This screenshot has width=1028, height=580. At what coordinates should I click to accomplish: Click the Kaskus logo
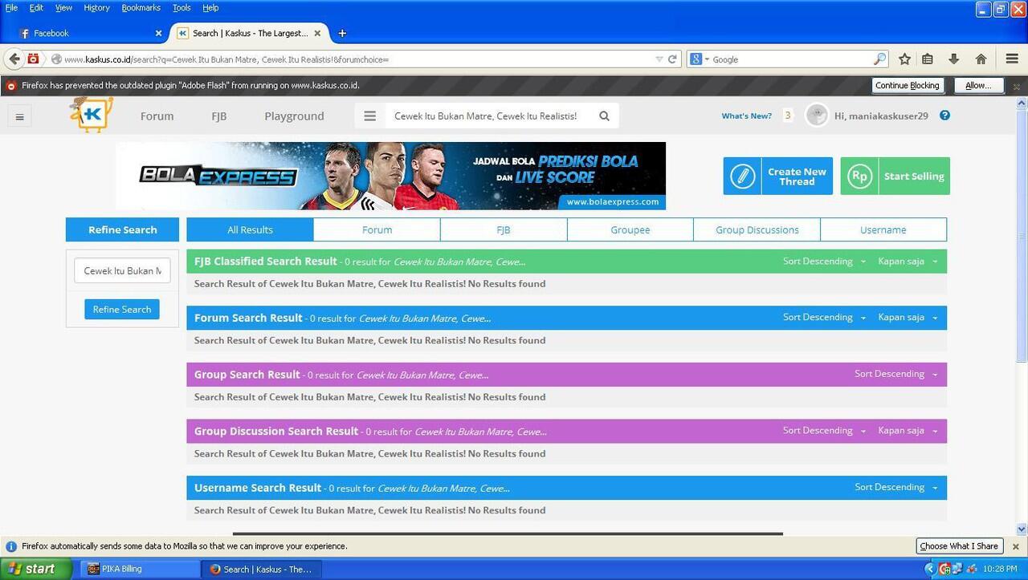91,115
